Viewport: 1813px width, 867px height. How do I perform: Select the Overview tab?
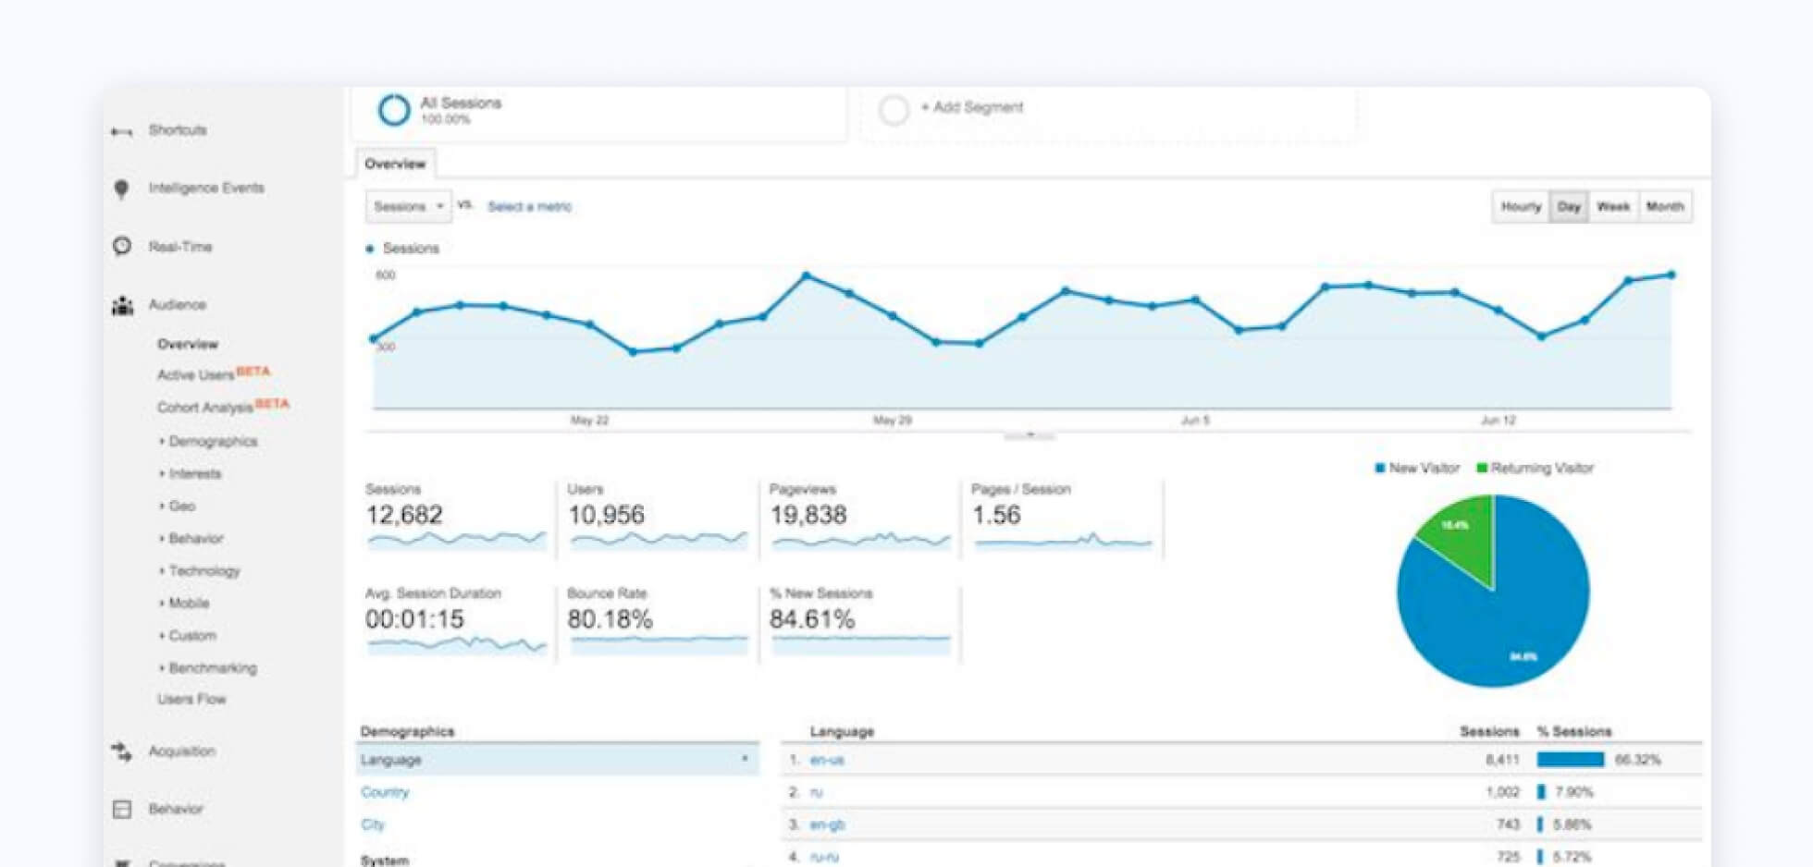[x=395, y=165]
